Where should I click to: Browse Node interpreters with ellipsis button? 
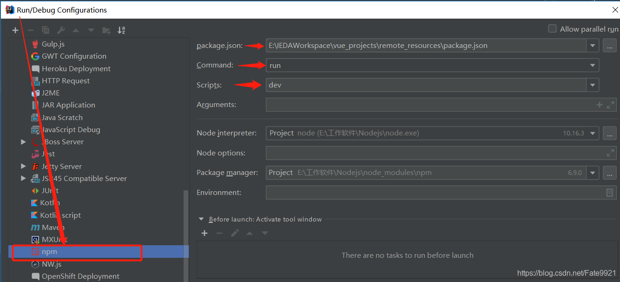[x=610, y=133]
